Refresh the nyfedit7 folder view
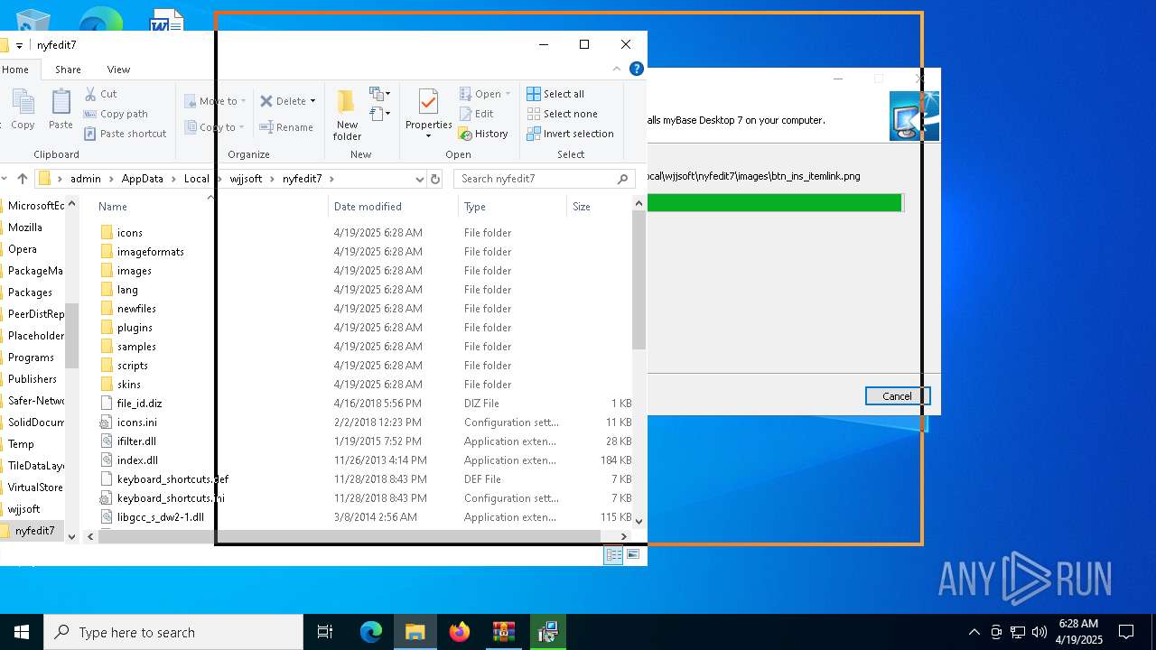Viewport: 1156px width, 650px height. coord(435,179)
